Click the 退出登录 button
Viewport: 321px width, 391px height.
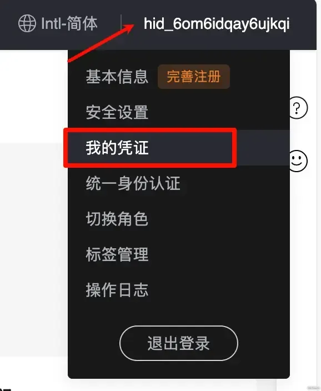[179, 343]
